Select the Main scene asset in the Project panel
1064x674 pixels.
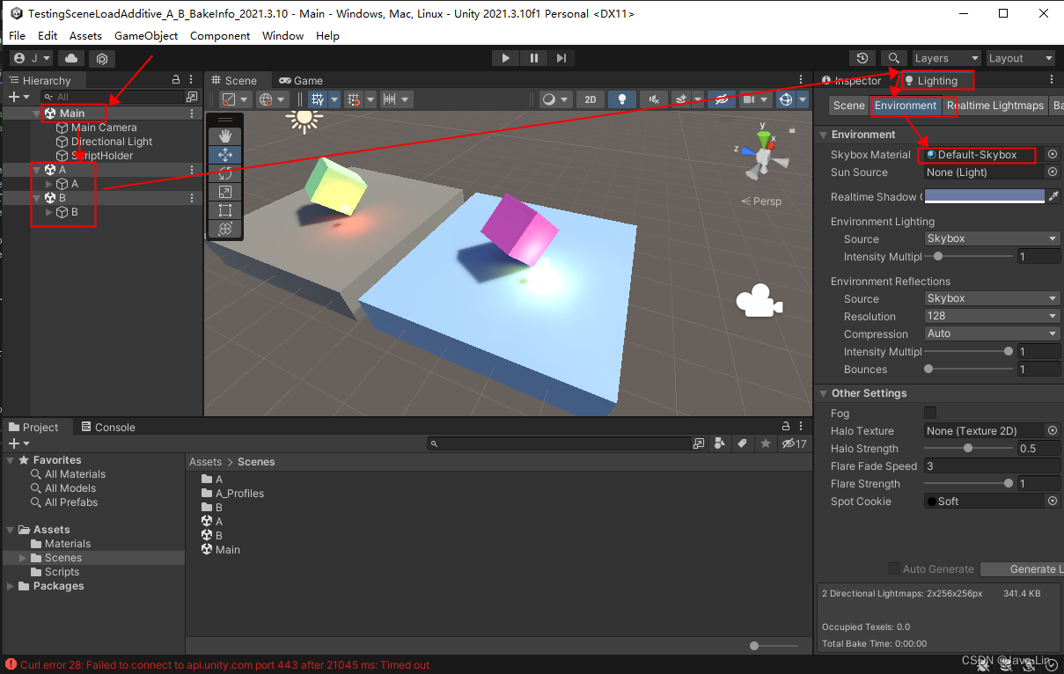pyautogui.click(x=220, y=549)
